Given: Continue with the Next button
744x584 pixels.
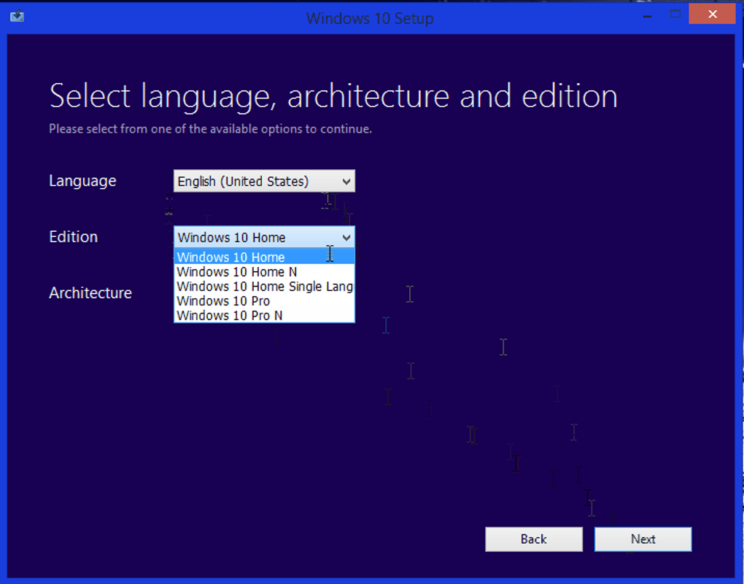Looking at the screenshot, I should 643,540.
